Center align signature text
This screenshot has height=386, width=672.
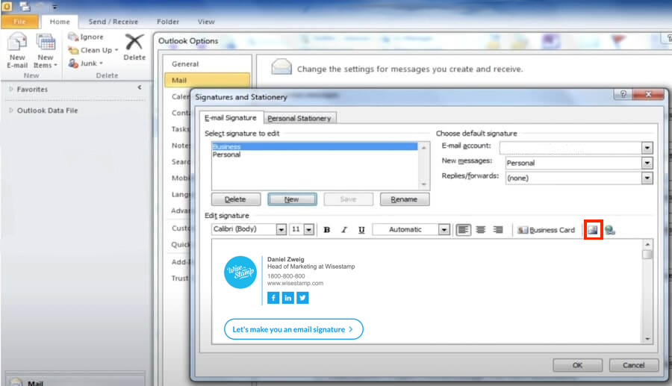pos(480,230)
